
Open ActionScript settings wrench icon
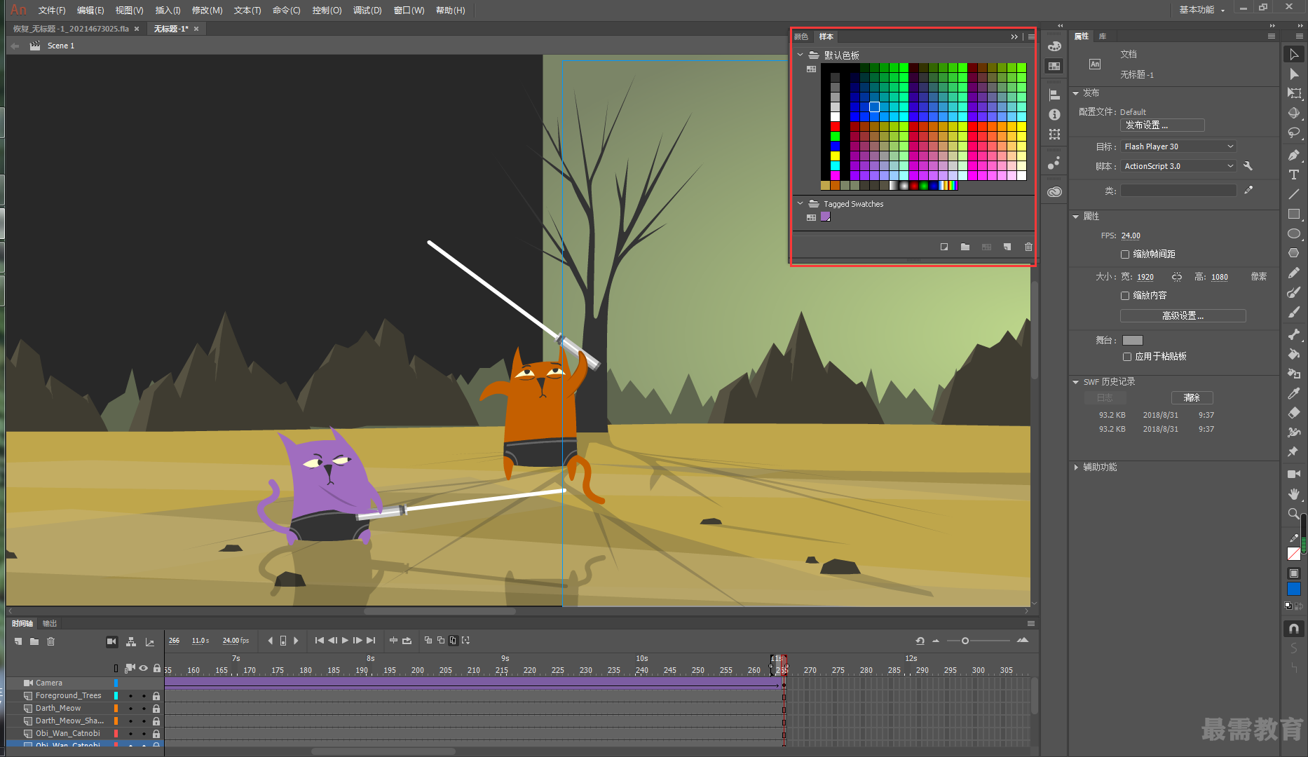point(1248,166)
